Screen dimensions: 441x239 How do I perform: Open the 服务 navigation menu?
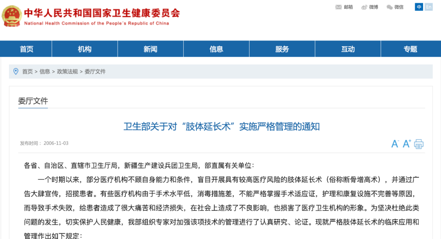282,49
